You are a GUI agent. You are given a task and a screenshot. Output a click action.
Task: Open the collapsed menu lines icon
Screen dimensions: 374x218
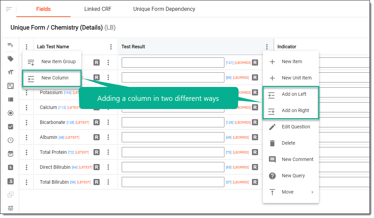tap(9, 9)
